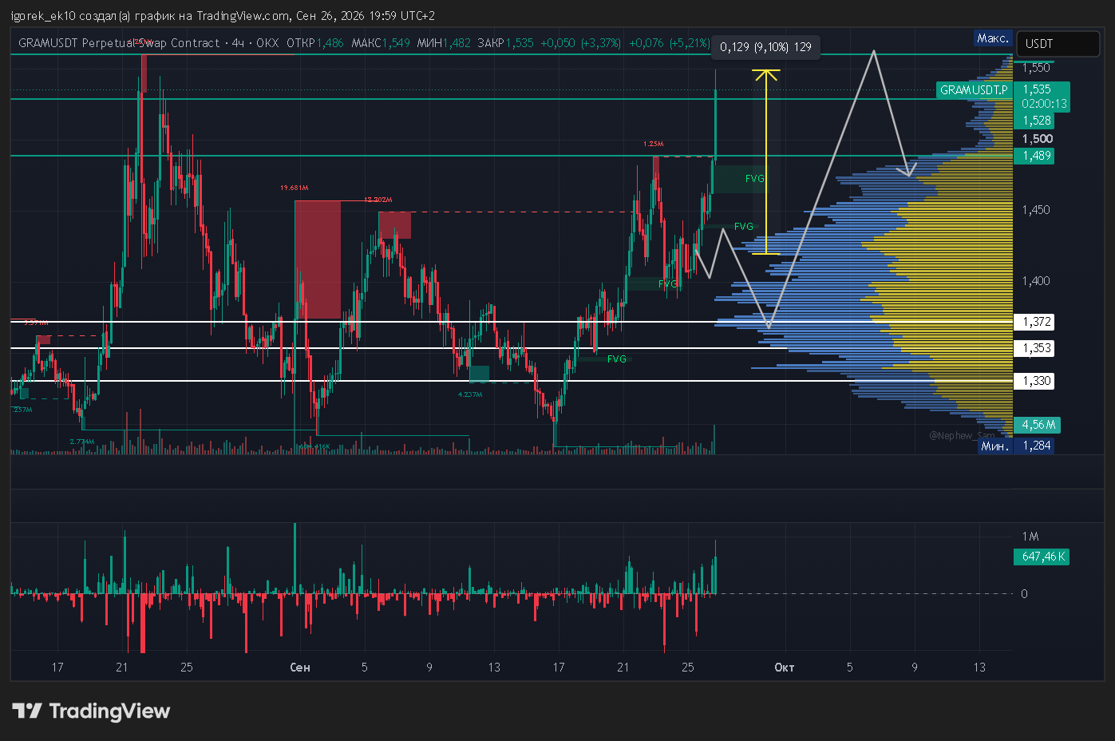1115x741 pixels.
Task: Click the ЗАКР 1,535 close value
Action: [505, 43]
